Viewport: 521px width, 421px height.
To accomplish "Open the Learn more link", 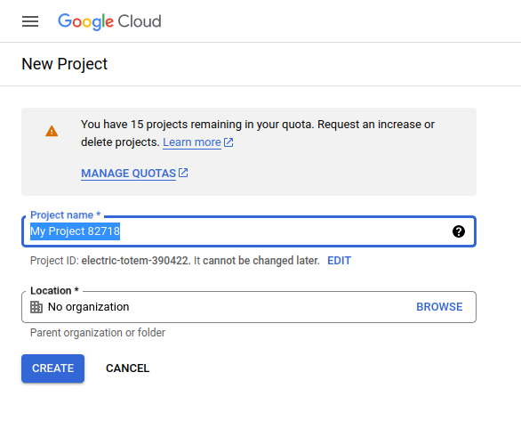I will coord(192,142).
